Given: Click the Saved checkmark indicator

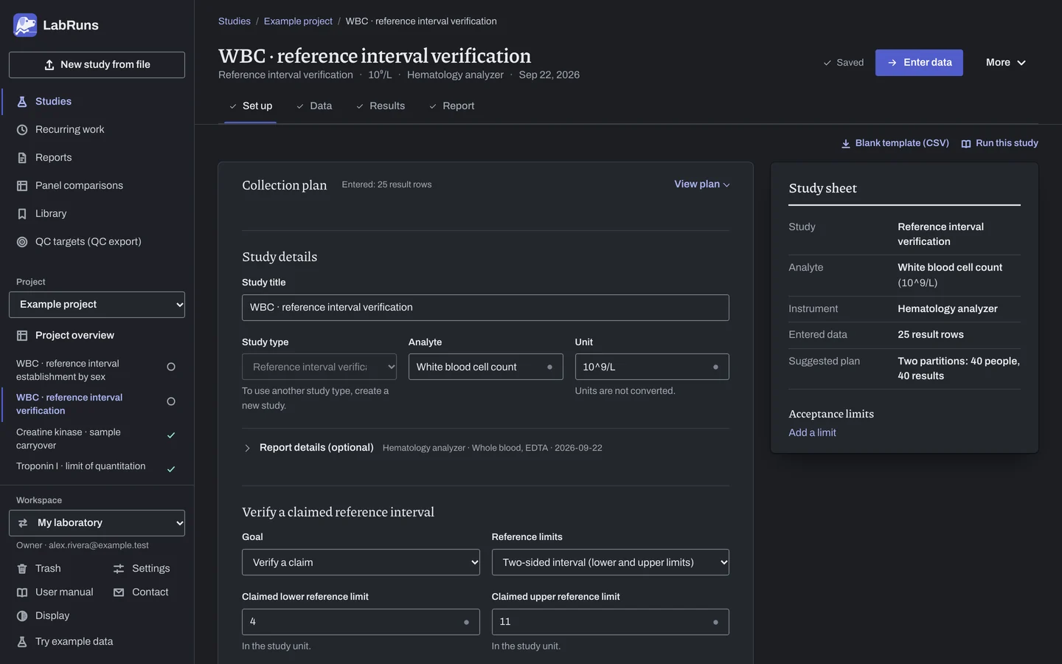Looking at the screenshot, I should [x=844, y=63].
